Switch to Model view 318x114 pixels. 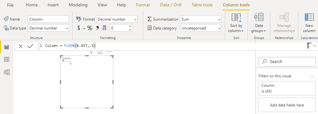point(7,72)
